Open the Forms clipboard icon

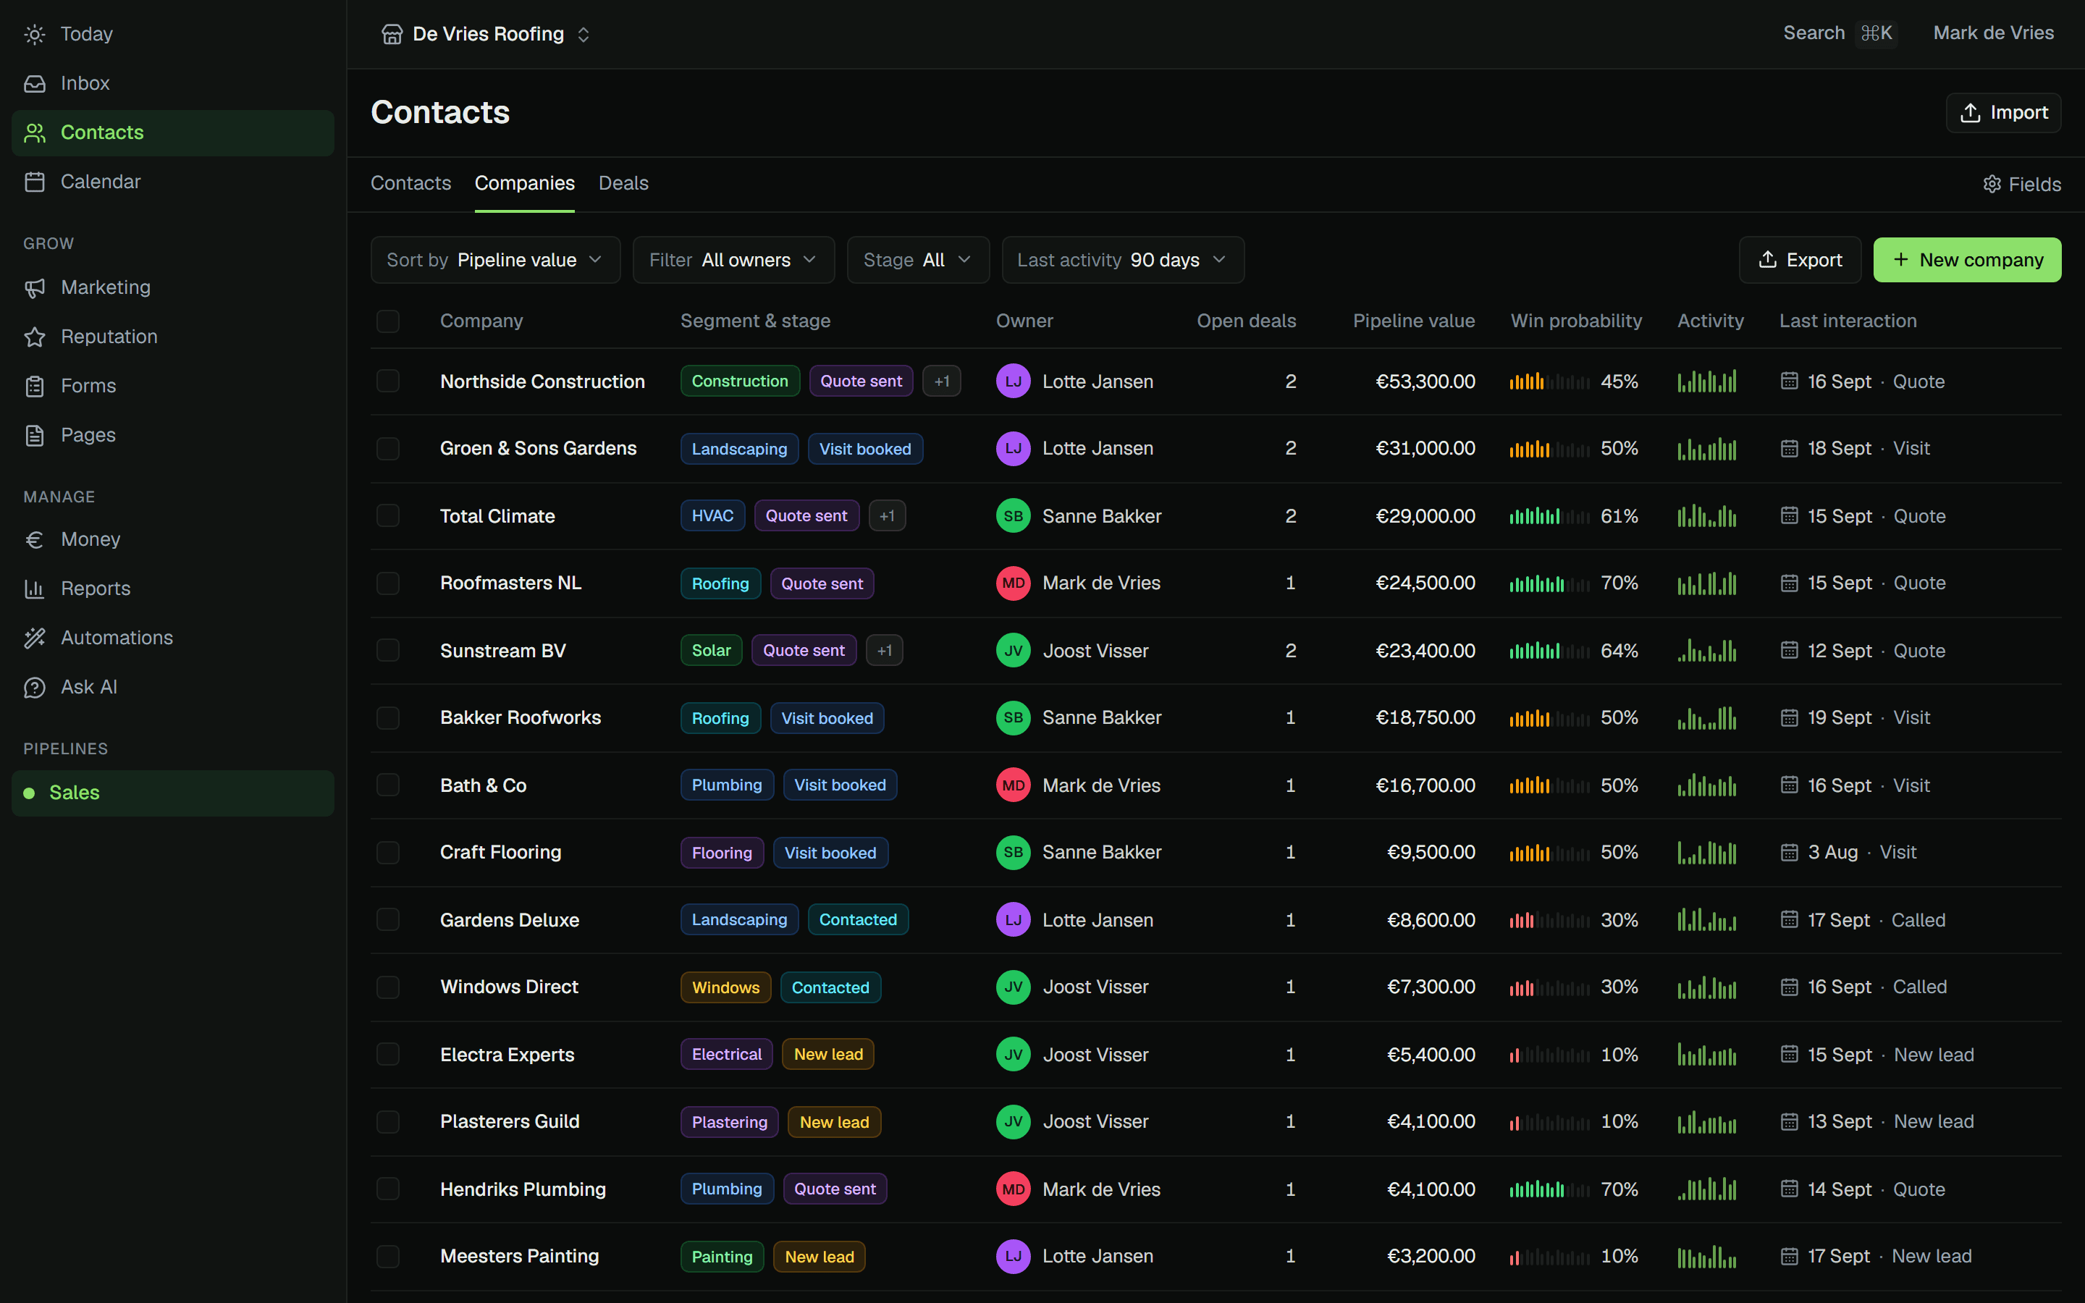(35, 386)
